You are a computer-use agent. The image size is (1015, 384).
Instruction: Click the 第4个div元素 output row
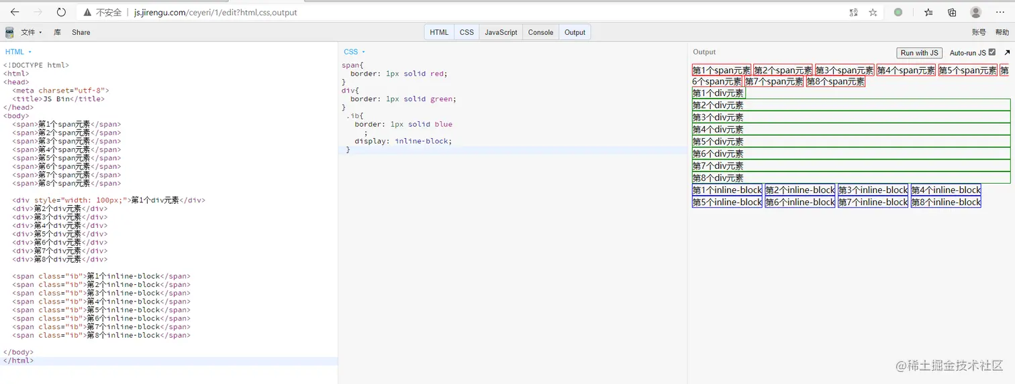pyautogui.click(x=851, y=129)
